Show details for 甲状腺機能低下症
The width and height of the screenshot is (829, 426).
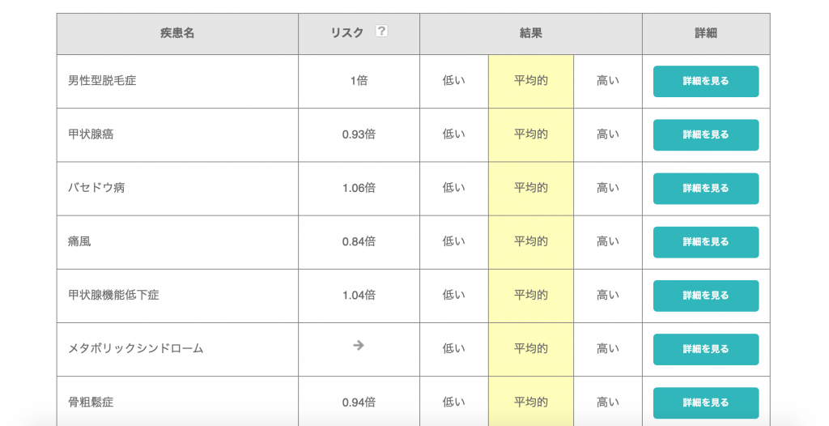tap(705, 296)
